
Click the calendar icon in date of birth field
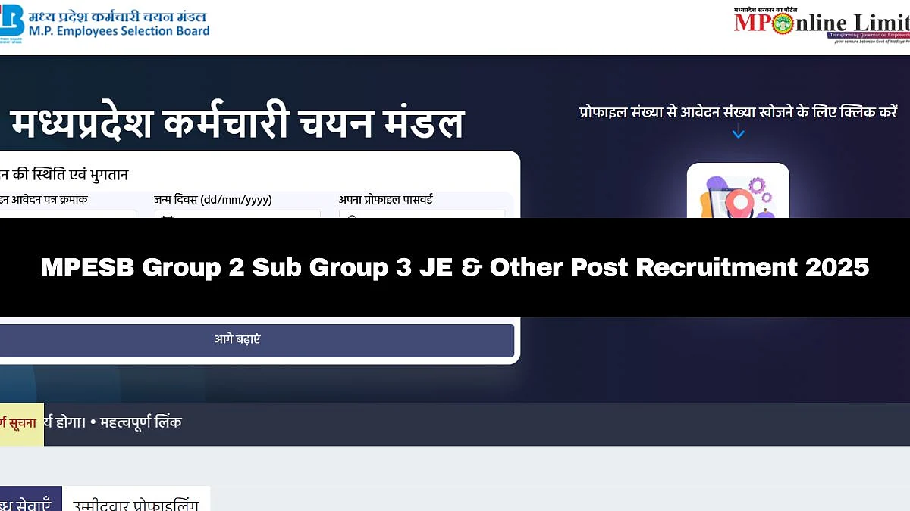click(168, 217)
